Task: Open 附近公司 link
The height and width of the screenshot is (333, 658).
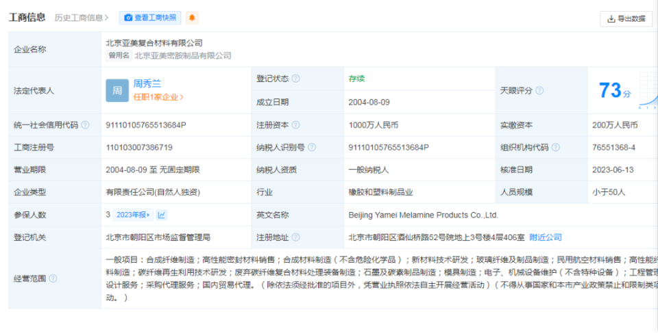Action: point(545,237)
